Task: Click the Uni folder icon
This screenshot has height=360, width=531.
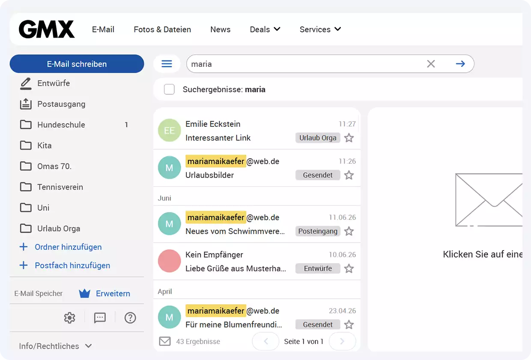Action: [26, 207]
